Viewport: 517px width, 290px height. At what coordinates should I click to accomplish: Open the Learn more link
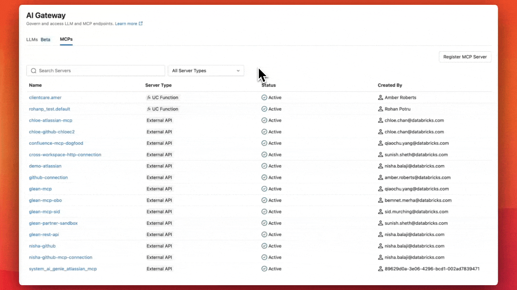point(126,24)
